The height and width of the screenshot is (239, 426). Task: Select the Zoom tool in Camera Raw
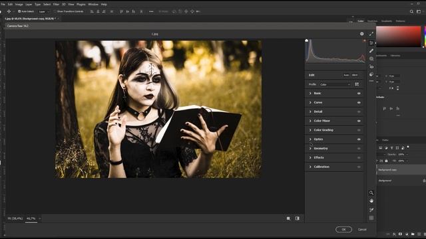371,193
